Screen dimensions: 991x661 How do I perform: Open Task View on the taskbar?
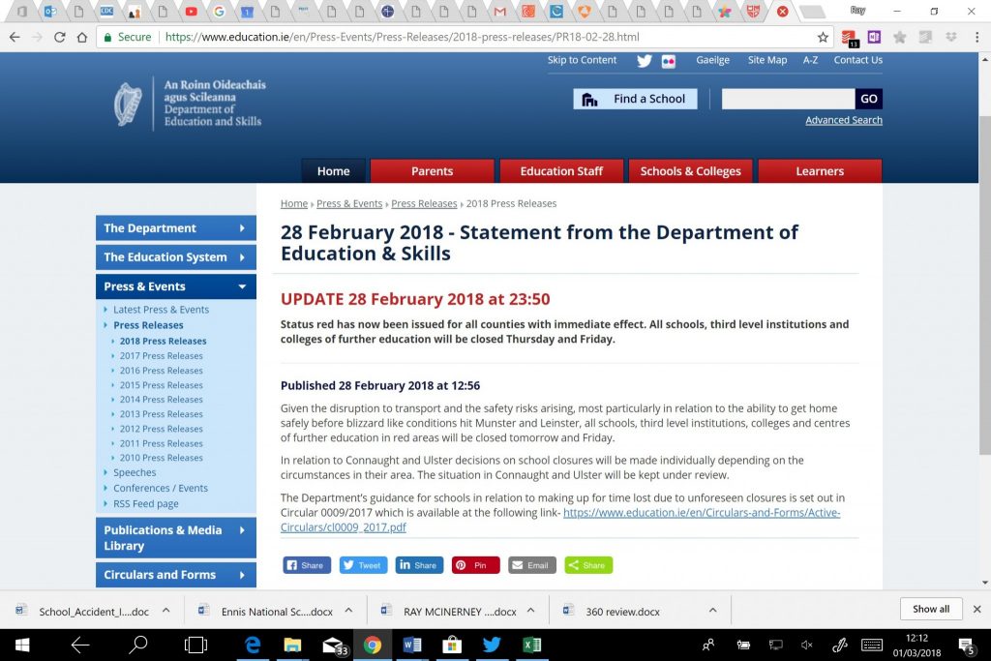[195, 645]
